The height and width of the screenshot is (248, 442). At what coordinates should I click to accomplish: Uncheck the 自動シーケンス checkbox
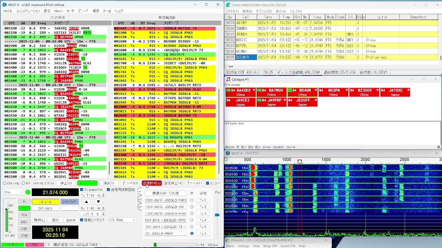pos(82,220)
